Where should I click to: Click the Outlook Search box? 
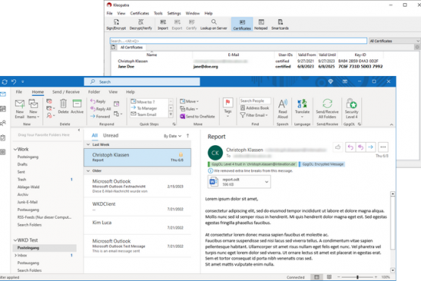(x=142, y=82)
